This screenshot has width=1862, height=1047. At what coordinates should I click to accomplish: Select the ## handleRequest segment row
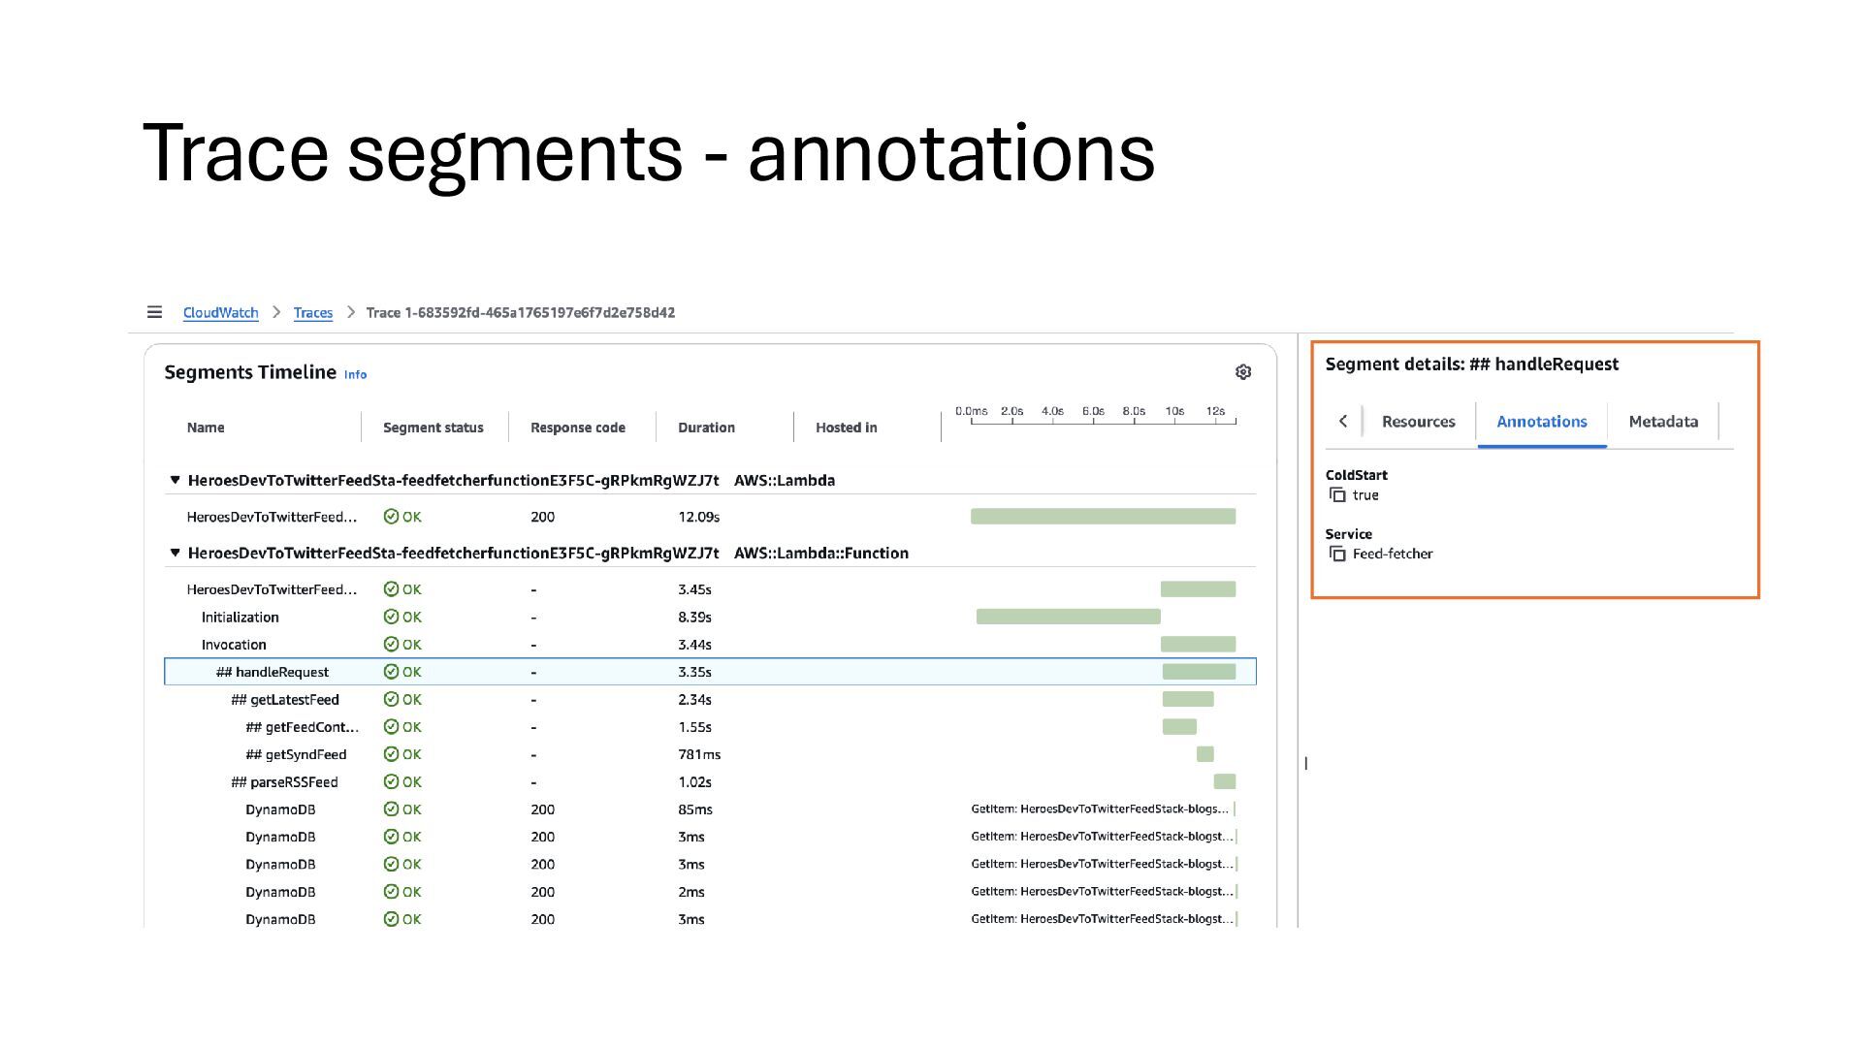click(x=710, y=672)
